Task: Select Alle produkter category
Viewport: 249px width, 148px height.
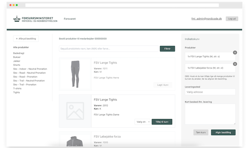Action: point(21,48)
